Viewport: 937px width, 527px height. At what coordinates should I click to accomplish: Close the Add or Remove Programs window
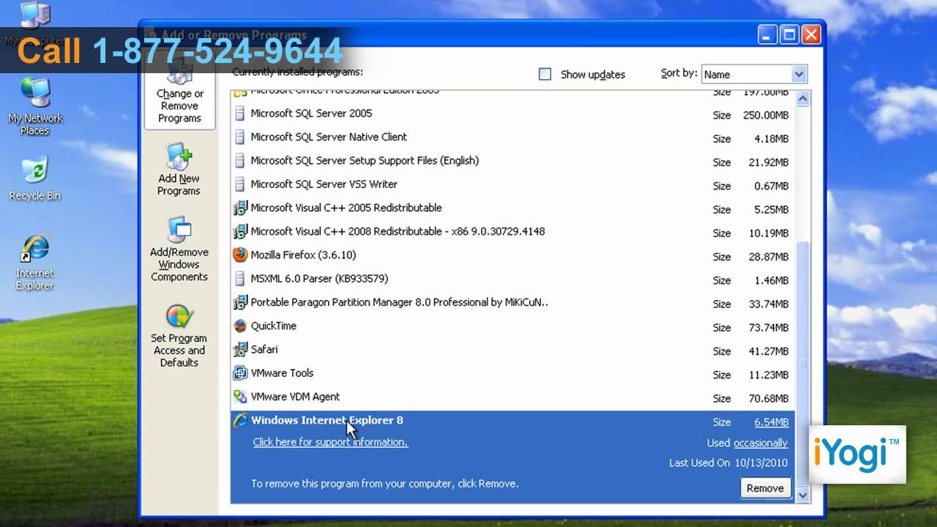click(811, 35)
